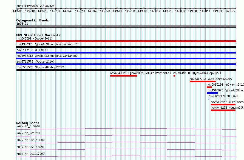Click the esv2761573 (Vogler2010) label
This screenshot has height=160, width=244.
pos(35,61)
